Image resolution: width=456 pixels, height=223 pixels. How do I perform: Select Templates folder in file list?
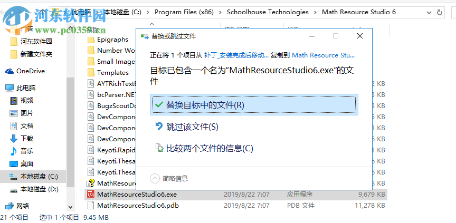pos(113,73)
